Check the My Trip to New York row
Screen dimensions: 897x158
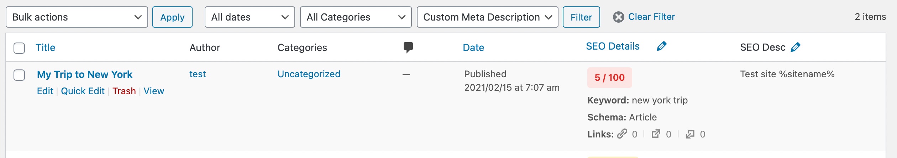pos(19,75)
